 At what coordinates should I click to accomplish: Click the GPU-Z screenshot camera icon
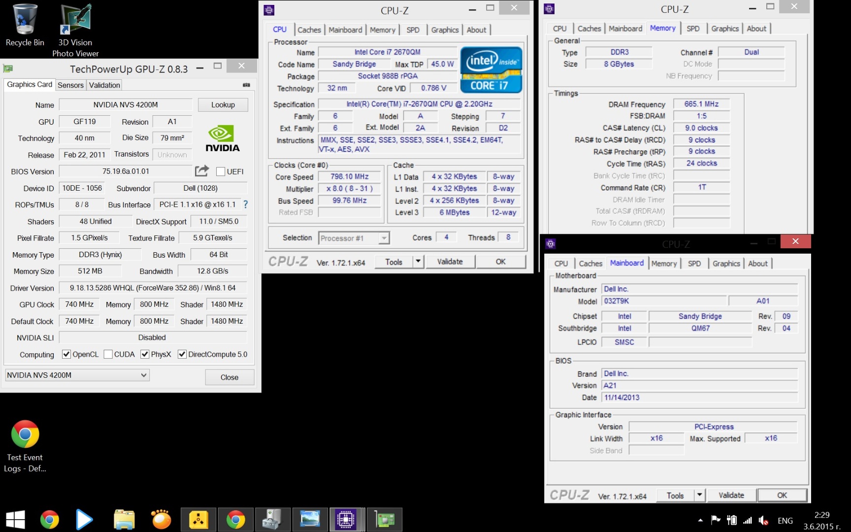[246, 85]
